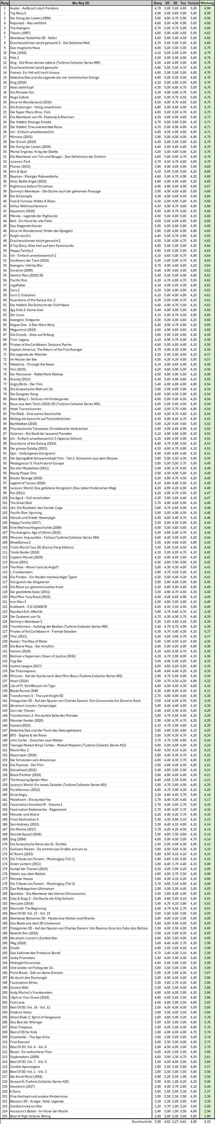Click the Rang column header
Screen dimensions: 215x1124
click(5, 3)
